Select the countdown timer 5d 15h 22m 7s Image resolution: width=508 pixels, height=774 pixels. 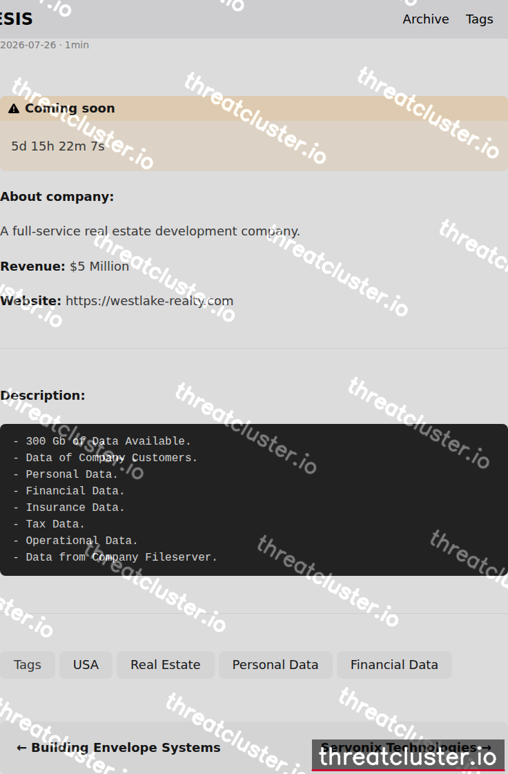coord(58,146)
